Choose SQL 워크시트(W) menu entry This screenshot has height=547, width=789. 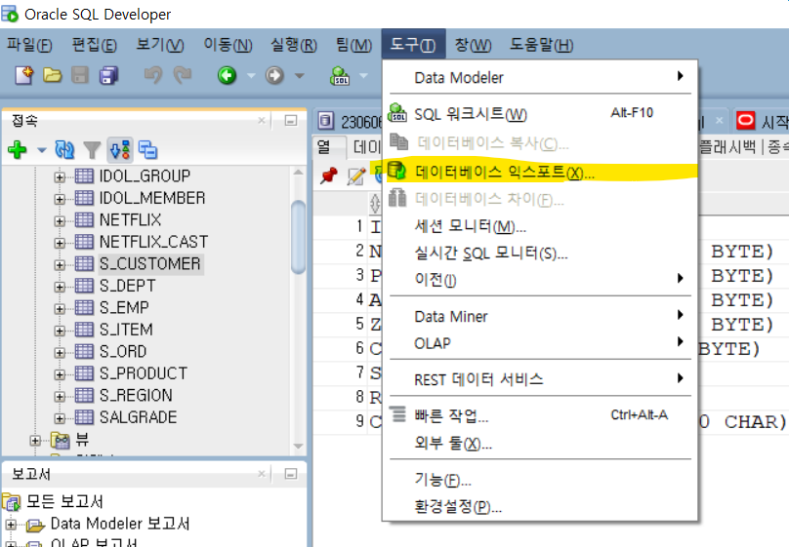[540, 114]
